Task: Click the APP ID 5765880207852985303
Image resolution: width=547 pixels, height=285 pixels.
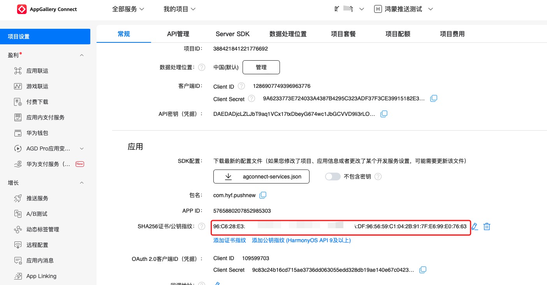Action: [x=242, y=211]
